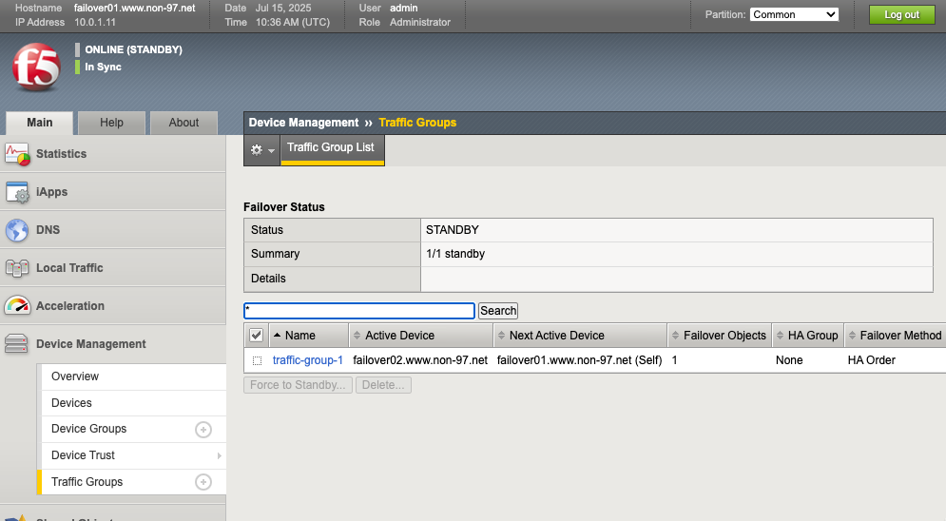The height and width of the screenshot is (521, 946).
Task: Open the About tab
Action: 183,123
